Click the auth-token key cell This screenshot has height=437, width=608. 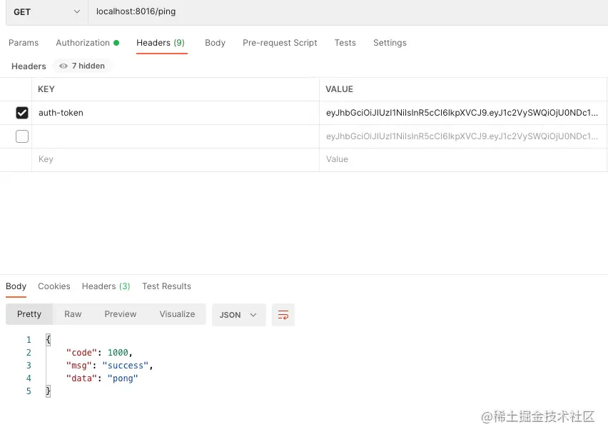tap(176, 113)
